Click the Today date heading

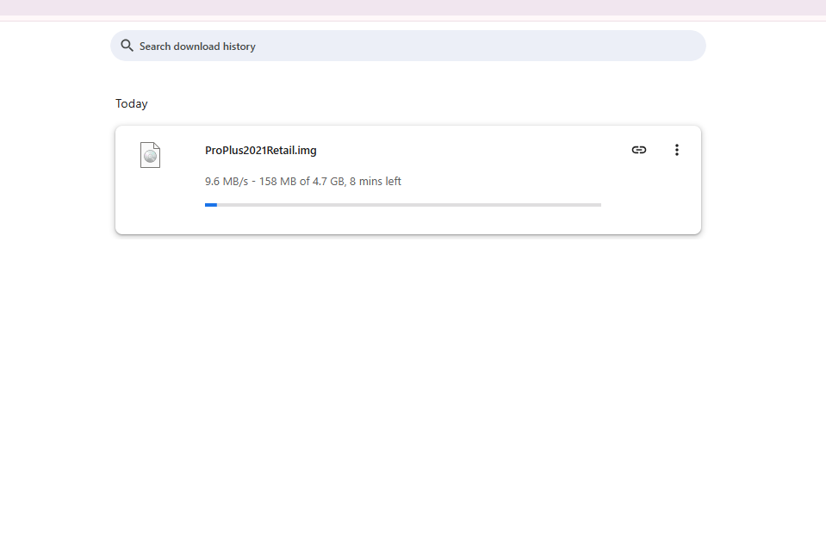pos(132,103)
